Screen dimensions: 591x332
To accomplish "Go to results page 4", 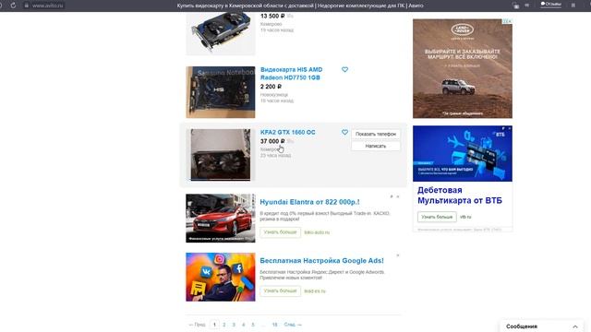I will (244, 325).
